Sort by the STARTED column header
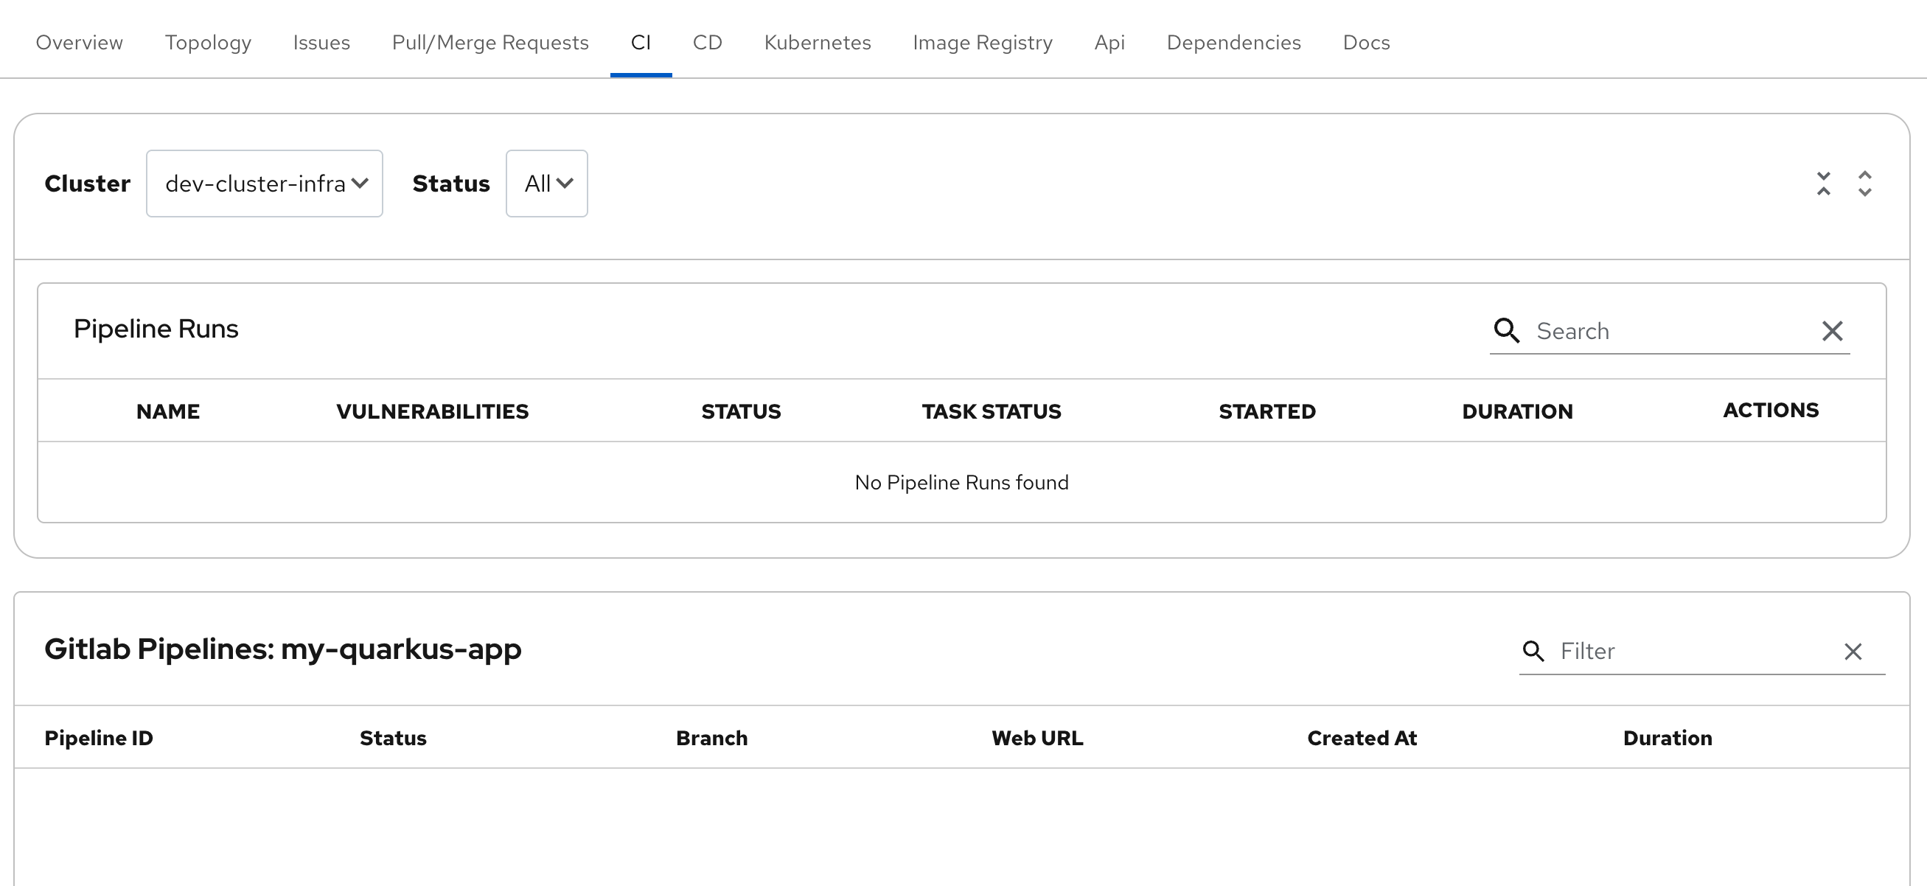The width and height of the screenshot is (1927, 886). (x=1266, y=411)
